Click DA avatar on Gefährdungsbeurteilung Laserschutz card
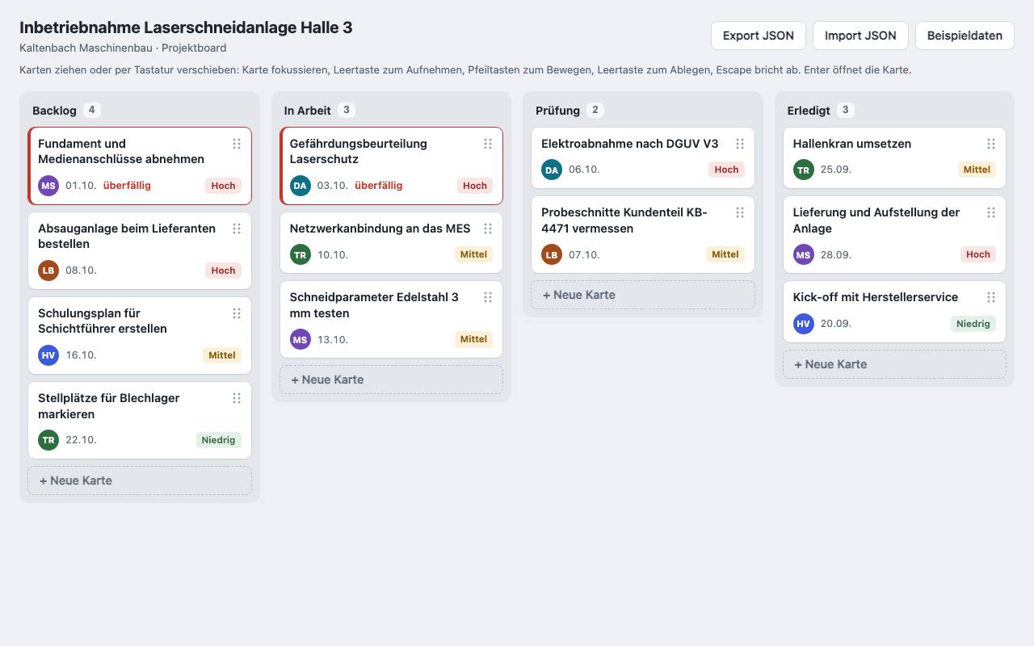1034x646 pixels. (301, 186)
